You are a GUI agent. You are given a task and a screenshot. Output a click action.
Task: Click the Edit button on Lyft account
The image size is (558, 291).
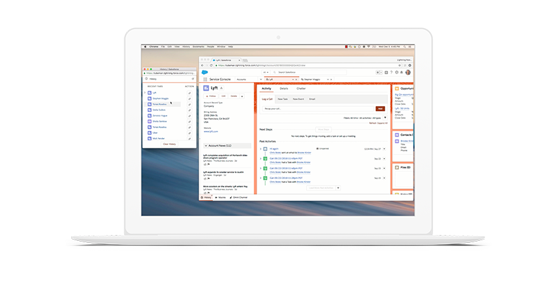[223, 96]
